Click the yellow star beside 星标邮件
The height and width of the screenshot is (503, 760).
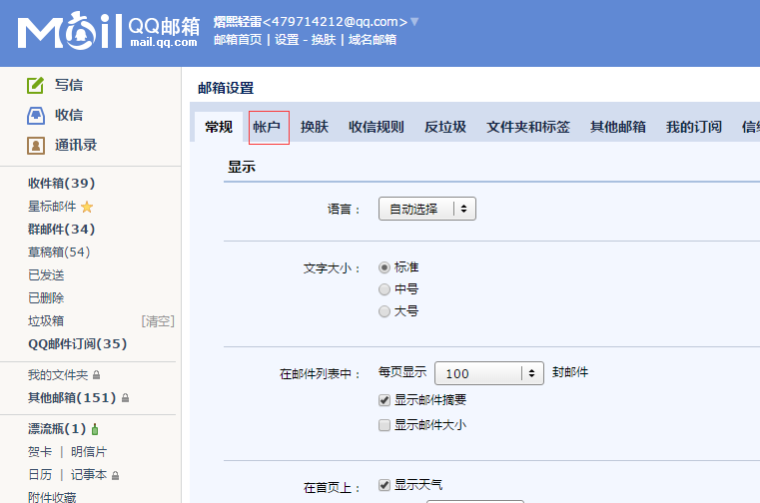tap(87, 207)
